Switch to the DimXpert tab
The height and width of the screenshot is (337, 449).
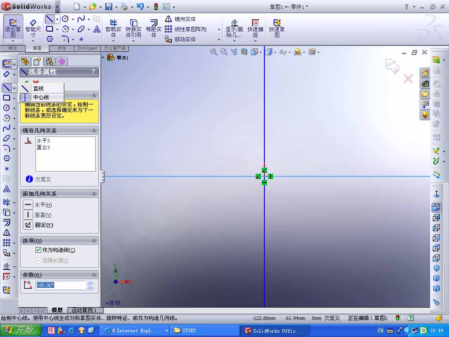pos(87,48)
